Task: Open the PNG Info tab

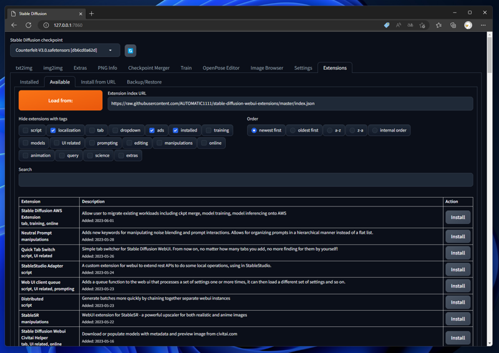Action: point(107,68)
